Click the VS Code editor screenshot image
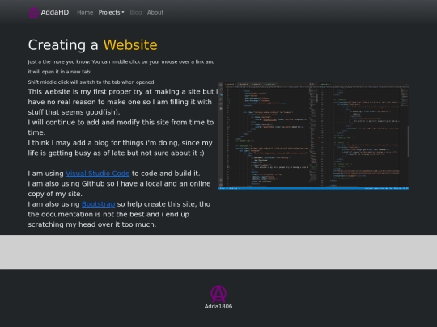The height and width of the screenshot is (327, 437). pyautogui.click(x=314, y=136)
